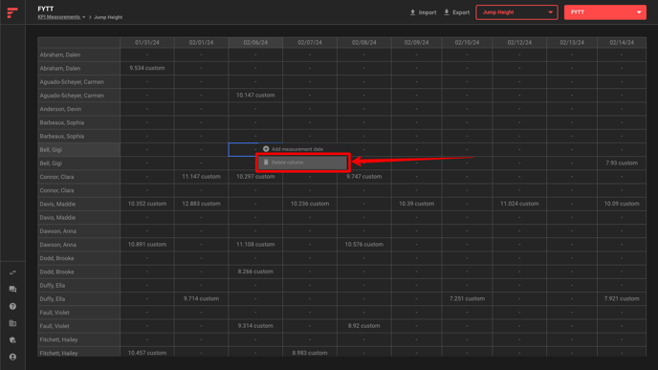Image resolution: width=658 pixels, height=370 pixels.
Task: Click the 7.93 custom cell
Action: 622,163
